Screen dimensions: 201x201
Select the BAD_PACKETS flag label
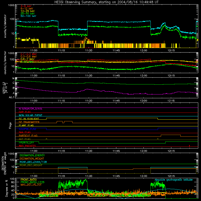[27, 146]
